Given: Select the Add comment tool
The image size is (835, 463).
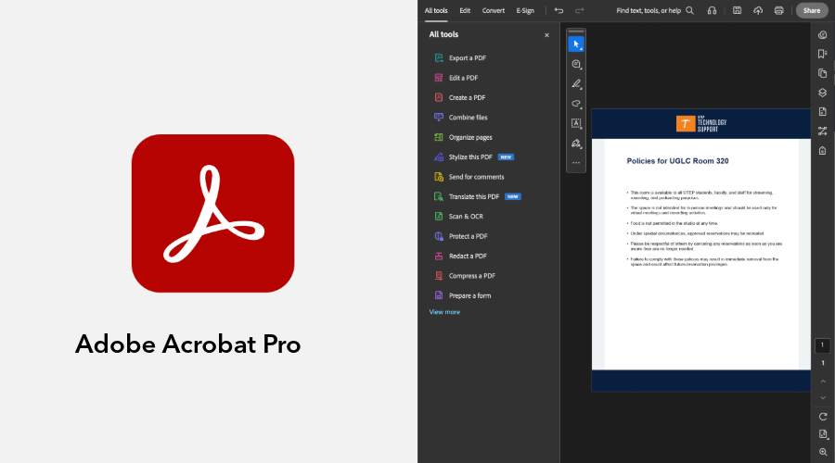Looking at the screenshot, I should point(576,64).
